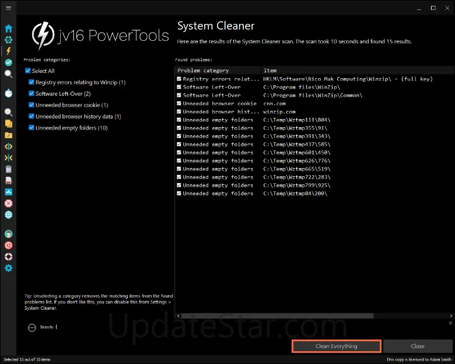Uncheck the HKLM\Software\Nico Mak Computing row checkbox

tap(179, 79)
